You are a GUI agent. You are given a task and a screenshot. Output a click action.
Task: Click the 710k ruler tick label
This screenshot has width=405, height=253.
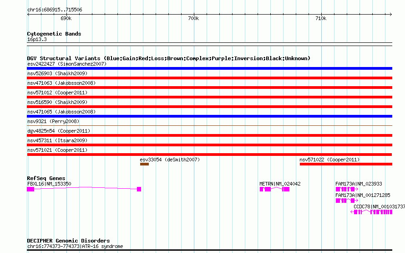point(321,18)
